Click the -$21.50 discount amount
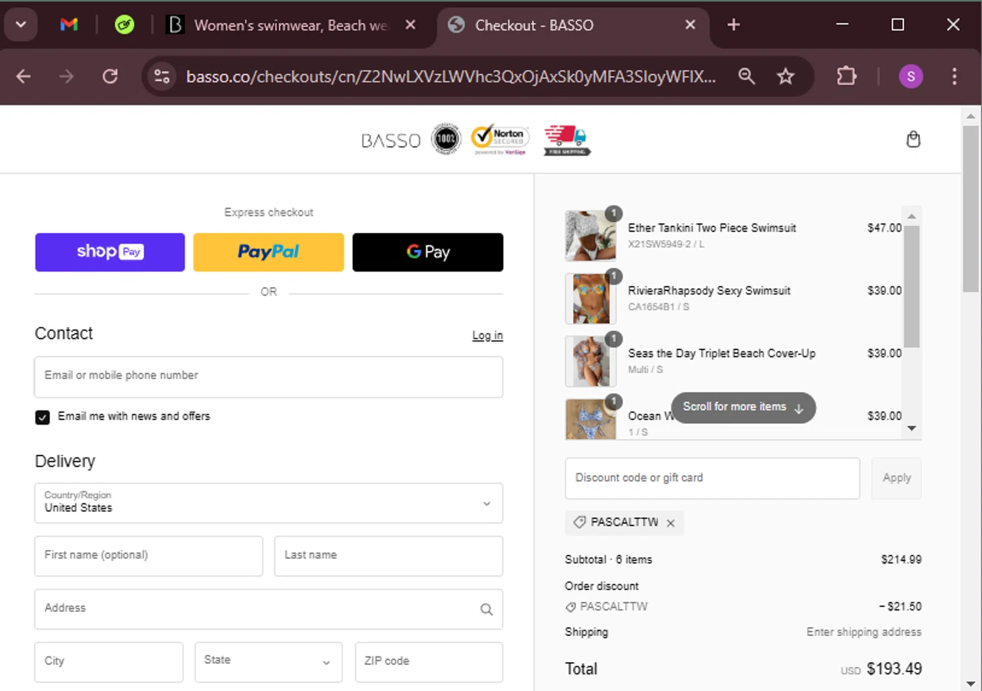The image size is (982, 691). point(900,607)
